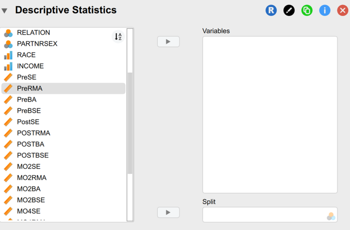350x230 pixels.
Task: Click the black pencil edit icon
Action: tap(289, 10)
